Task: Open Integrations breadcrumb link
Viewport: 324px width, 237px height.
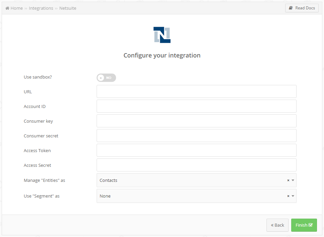Action: [41, 8]
